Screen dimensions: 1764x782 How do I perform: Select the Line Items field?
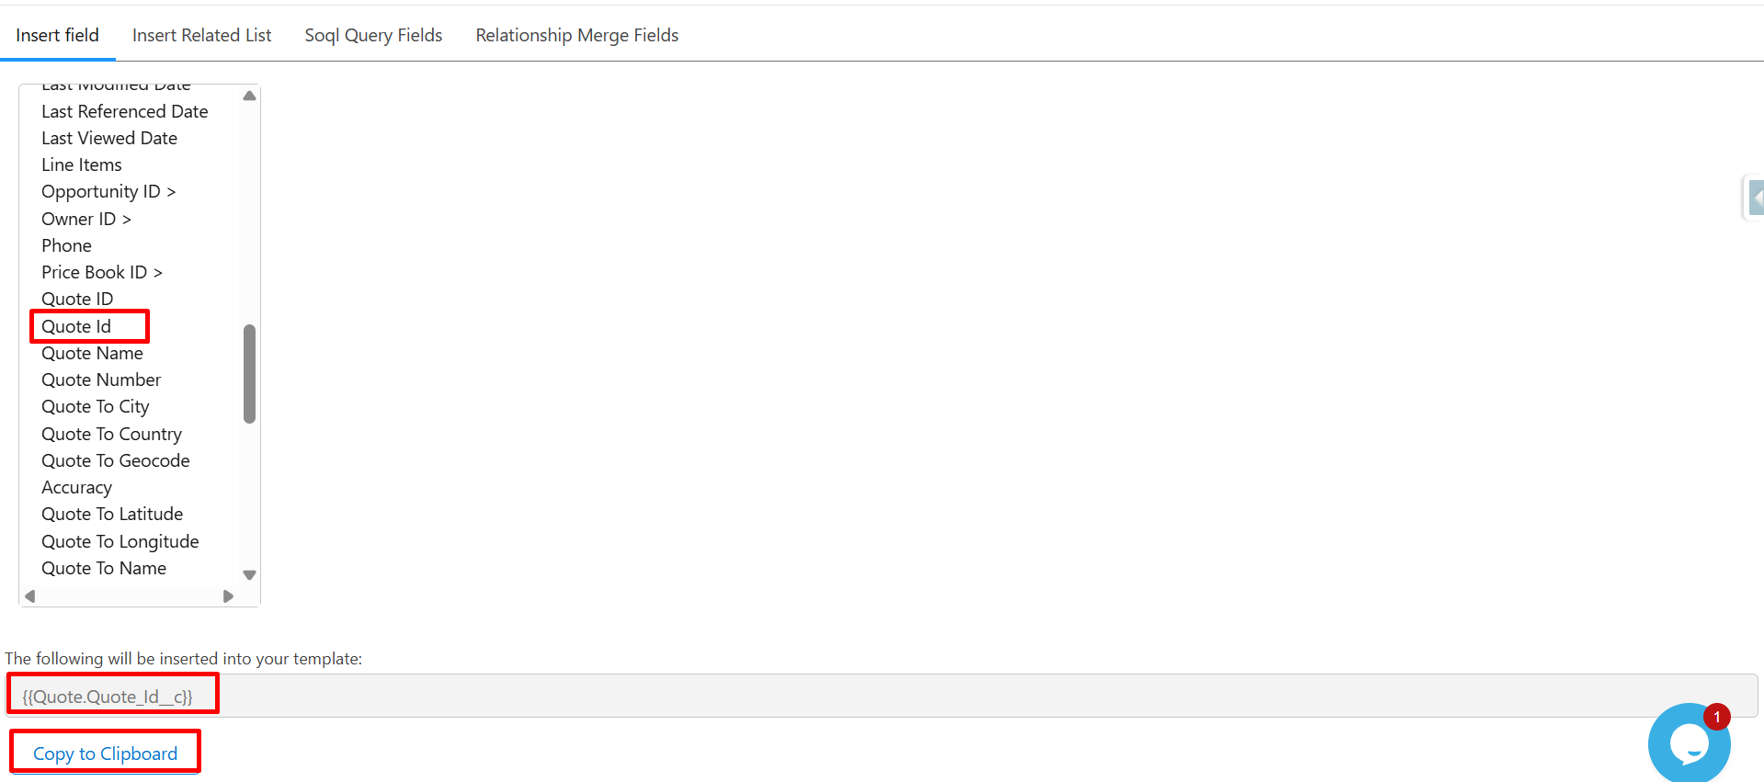(82, 165)
